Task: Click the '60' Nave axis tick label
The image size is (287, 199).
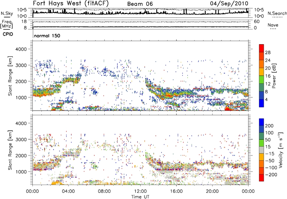Action: 257,22
